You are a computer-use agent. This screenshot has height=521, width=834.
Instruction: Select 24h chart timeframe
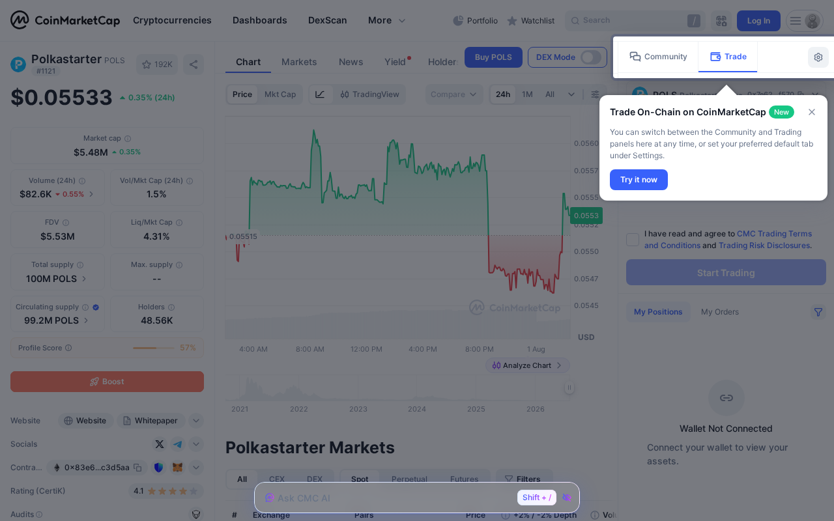[x=503, y=94]
